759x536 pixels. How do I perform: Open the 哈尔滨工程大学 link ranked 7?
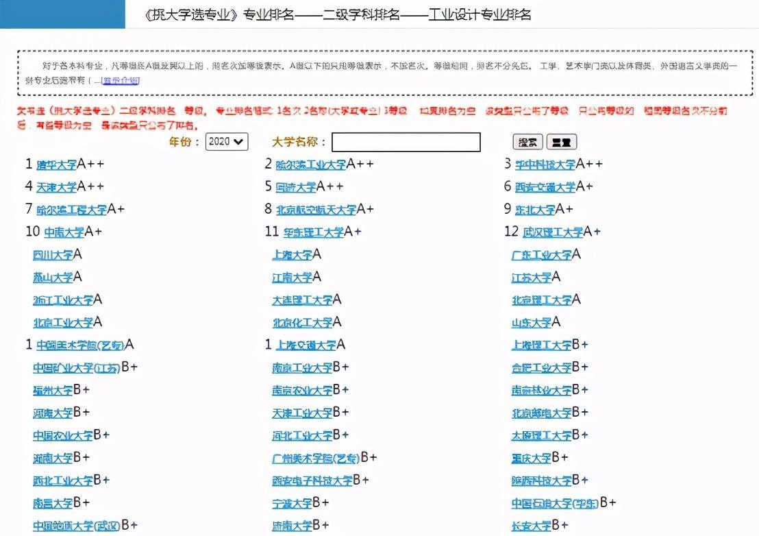click(x=72, y=210)
